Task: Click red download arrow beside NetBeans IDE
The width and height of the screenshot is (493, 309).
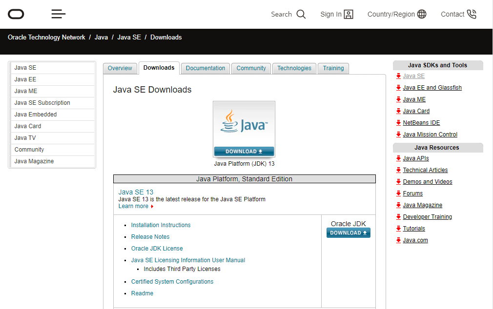Action: pyautogui.click(x=398, y=123)
